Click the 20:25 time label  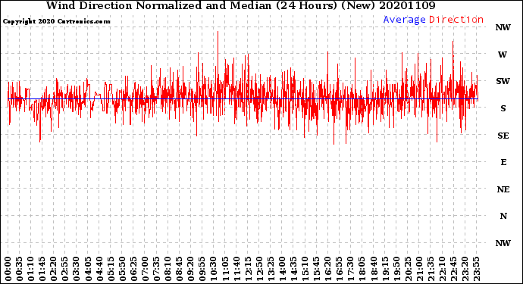point(408,269)
